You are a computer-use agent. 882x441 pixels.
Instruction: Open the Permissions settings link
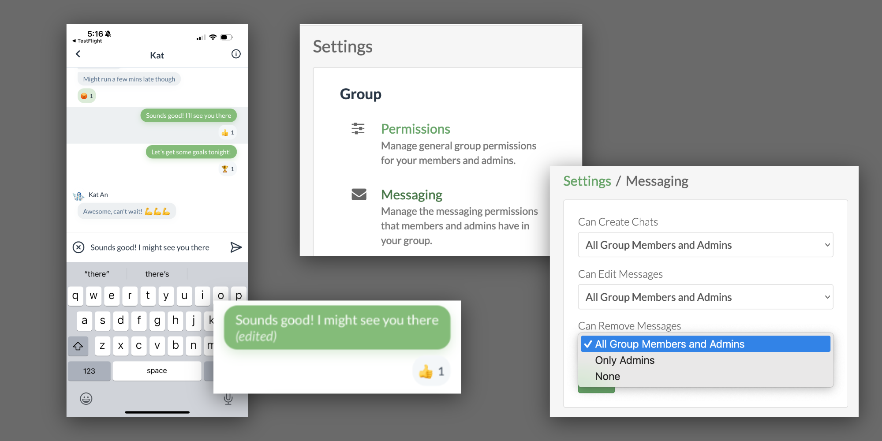click(x=415, y=129)
